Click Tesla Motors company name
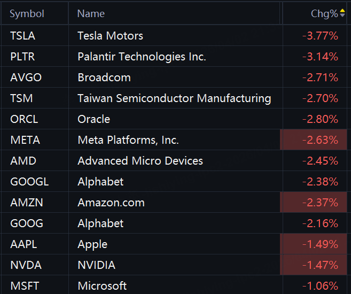 (x=110, y=36)
